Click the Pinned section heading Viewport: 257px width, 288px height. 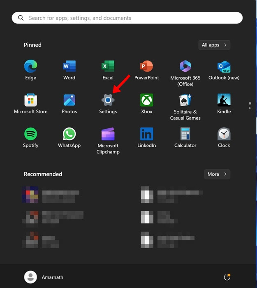coord(32,45)
